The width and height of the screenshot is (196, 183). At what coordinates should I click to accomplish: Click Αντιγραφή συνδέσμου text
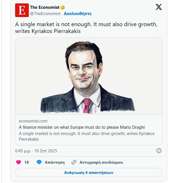[x=101, y=163]
